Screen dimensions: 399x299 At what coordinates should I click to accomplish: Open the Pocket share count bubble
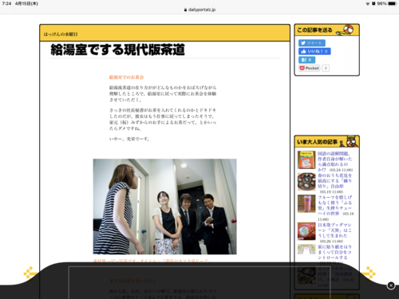click(x=326, y=69)
